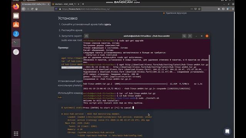Click the 'Main PID: 2155 (hub)' line
This screenshot has height=138, width=246.
[x=77, y=123]
